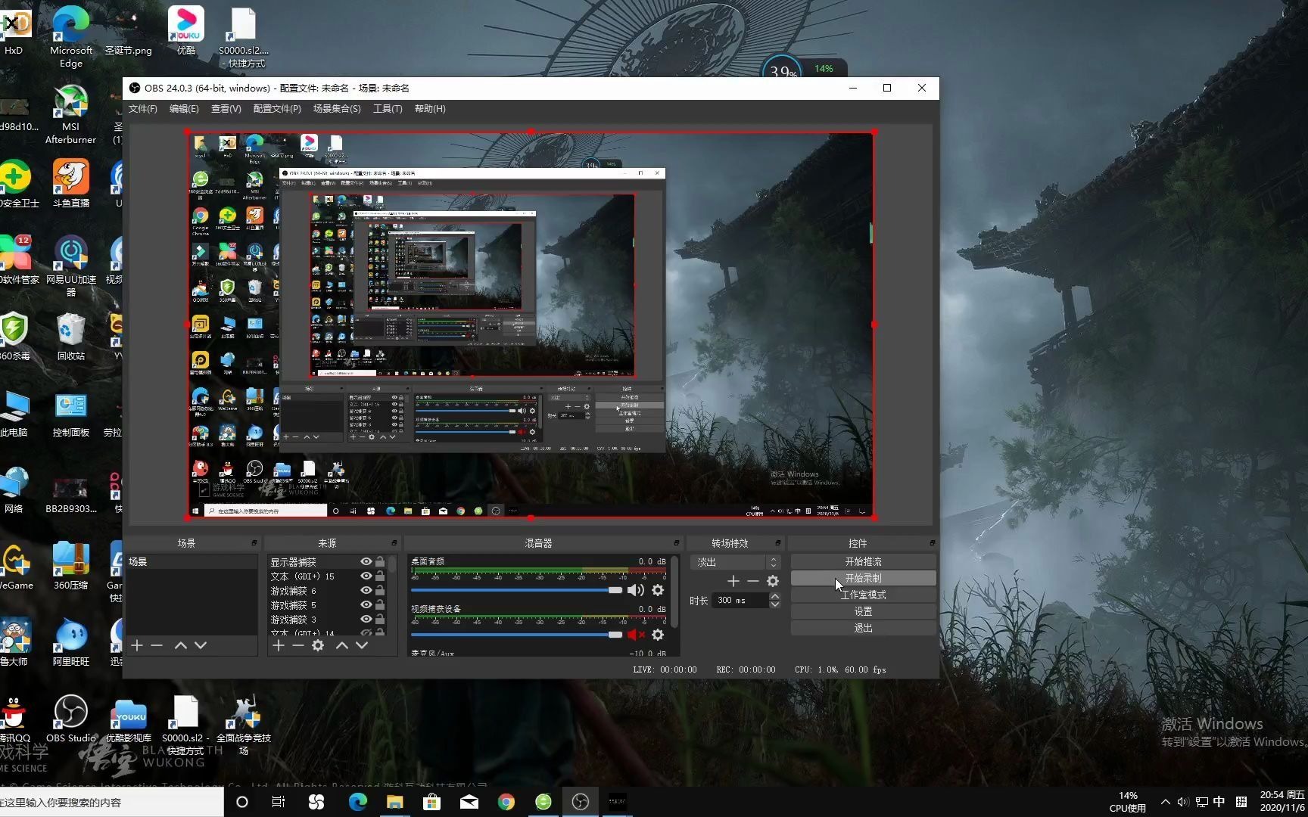Open 设置 settings button
The height and width of the screenshot is (817, 1308).
863,611
